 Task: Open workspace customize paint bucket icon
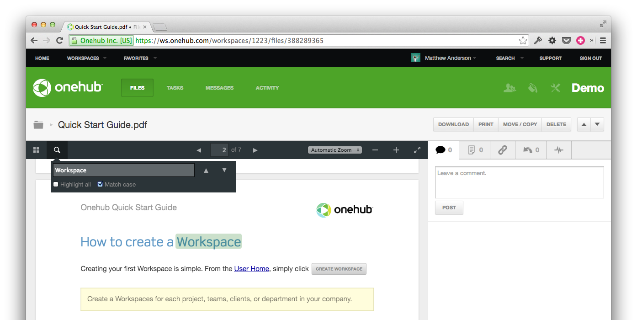click(533, 88)
